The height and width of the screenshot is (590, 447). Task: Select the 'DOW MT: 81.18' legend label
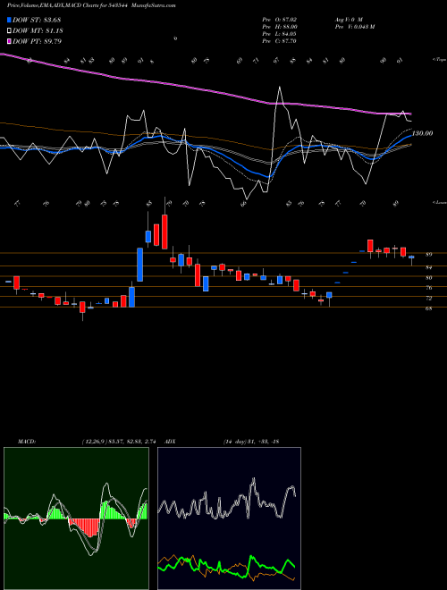tap(38, 31)
